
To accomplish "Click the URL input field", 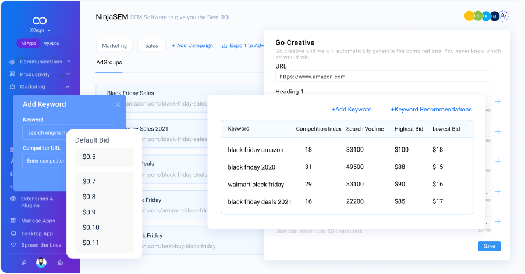I will tap(383, 77).
